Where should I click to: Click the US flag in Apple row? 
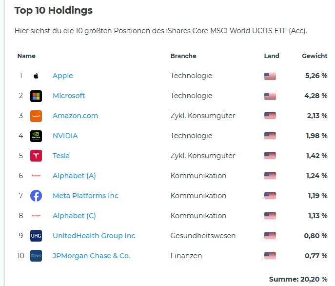[x=270, y=76]
